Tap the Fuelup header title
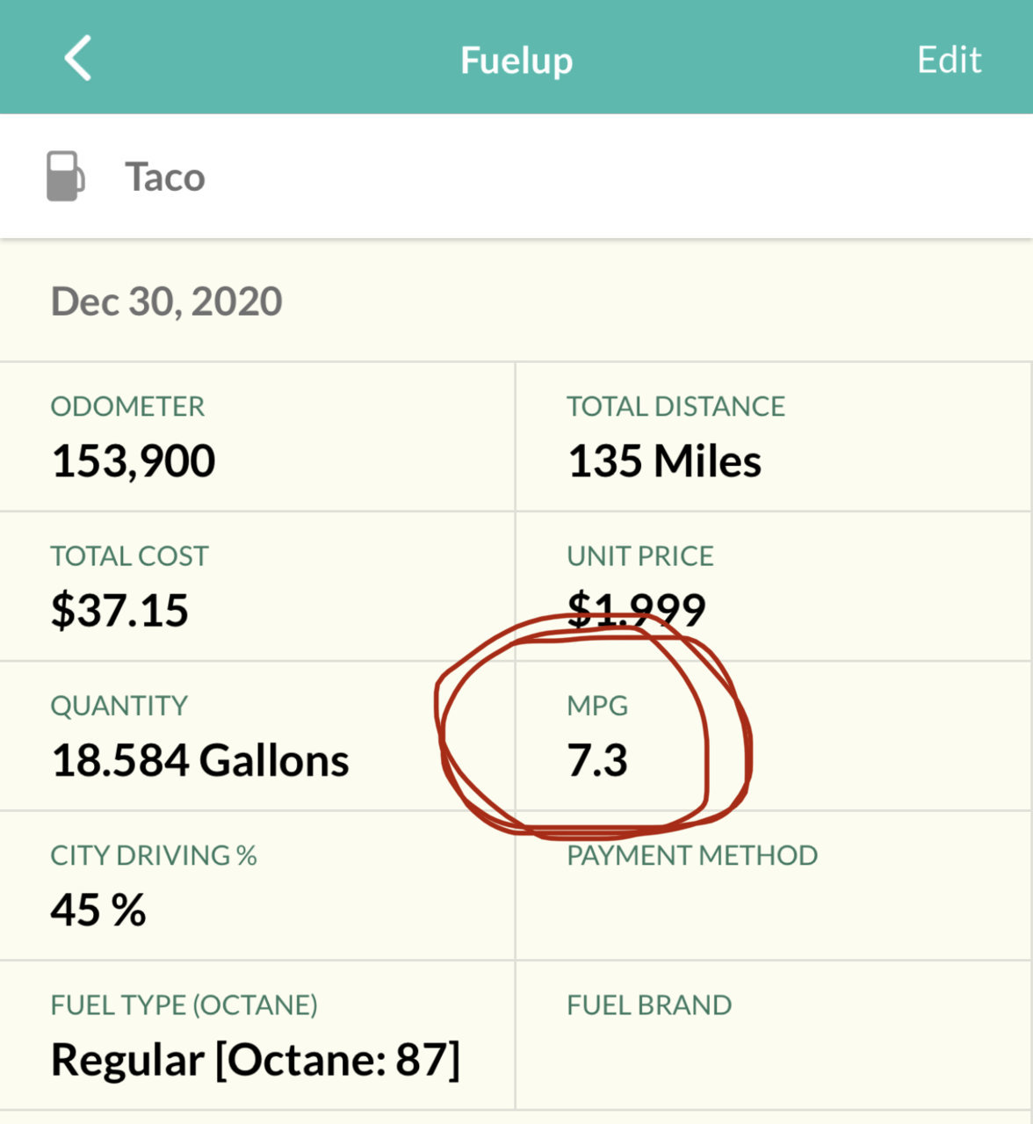 [x=516, y=61]
